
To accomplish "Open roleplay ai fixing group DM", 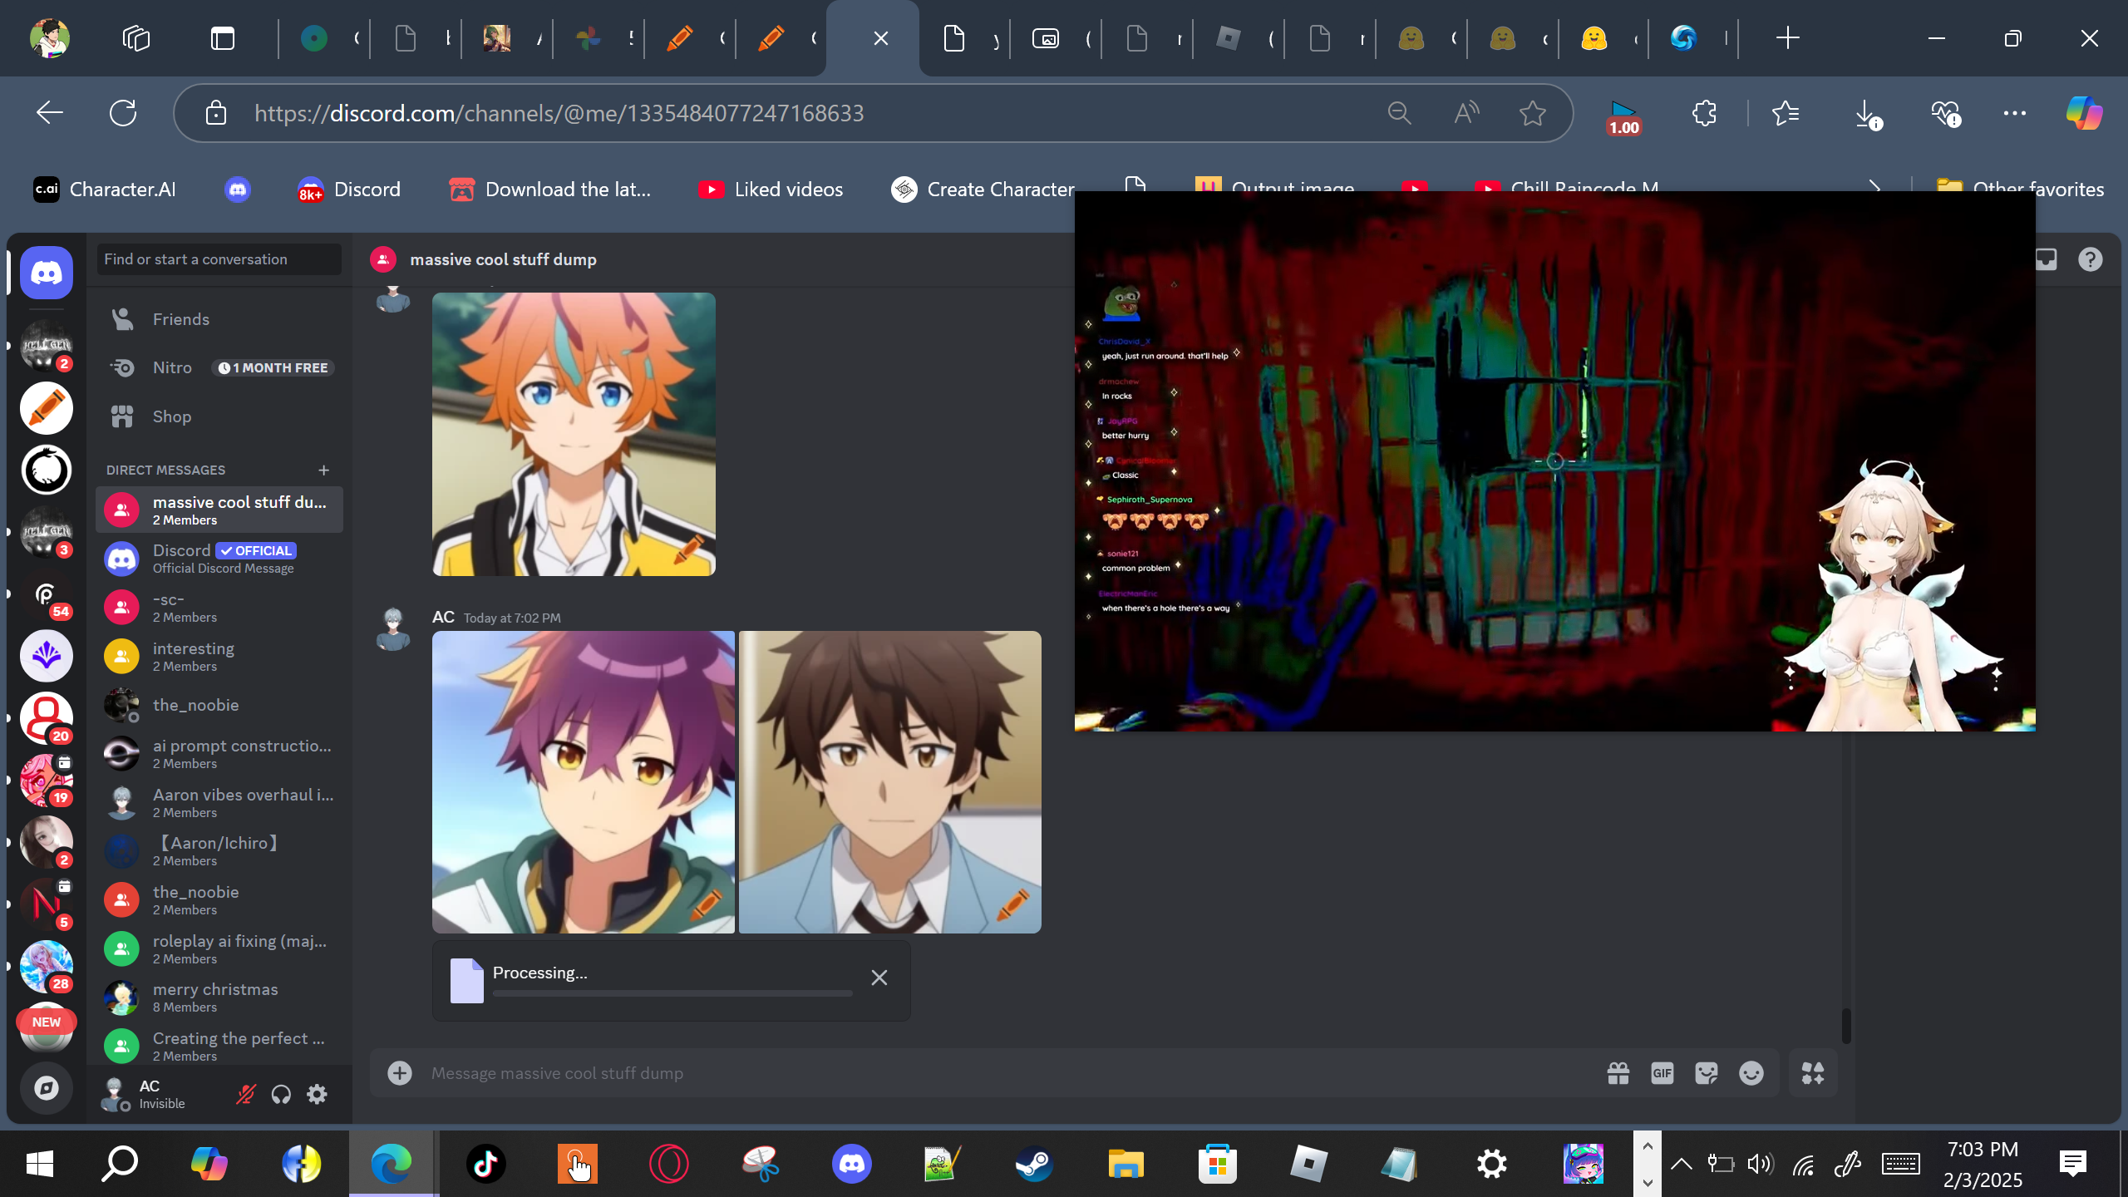I will [x=219, y=948].
